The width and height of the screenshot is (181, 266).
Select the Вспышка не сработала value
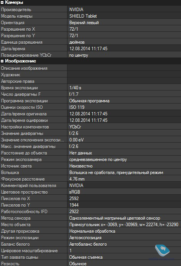click(116, 172)
